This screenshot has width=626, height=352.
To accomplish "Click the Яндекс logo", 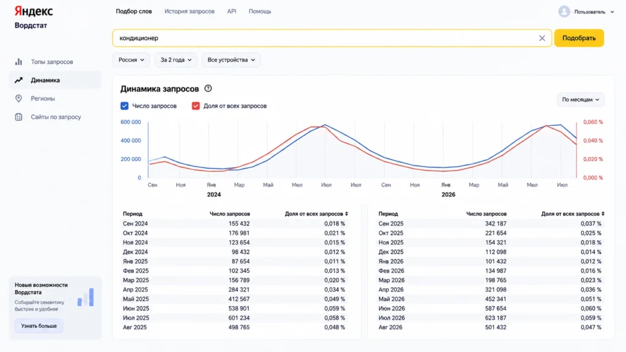I will [x=34, y=11].
